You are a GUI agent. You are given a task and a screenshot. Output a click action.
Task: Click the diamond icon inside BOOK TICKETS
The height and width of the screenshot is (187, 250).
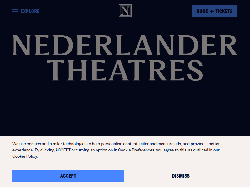(x=212, y=11)
